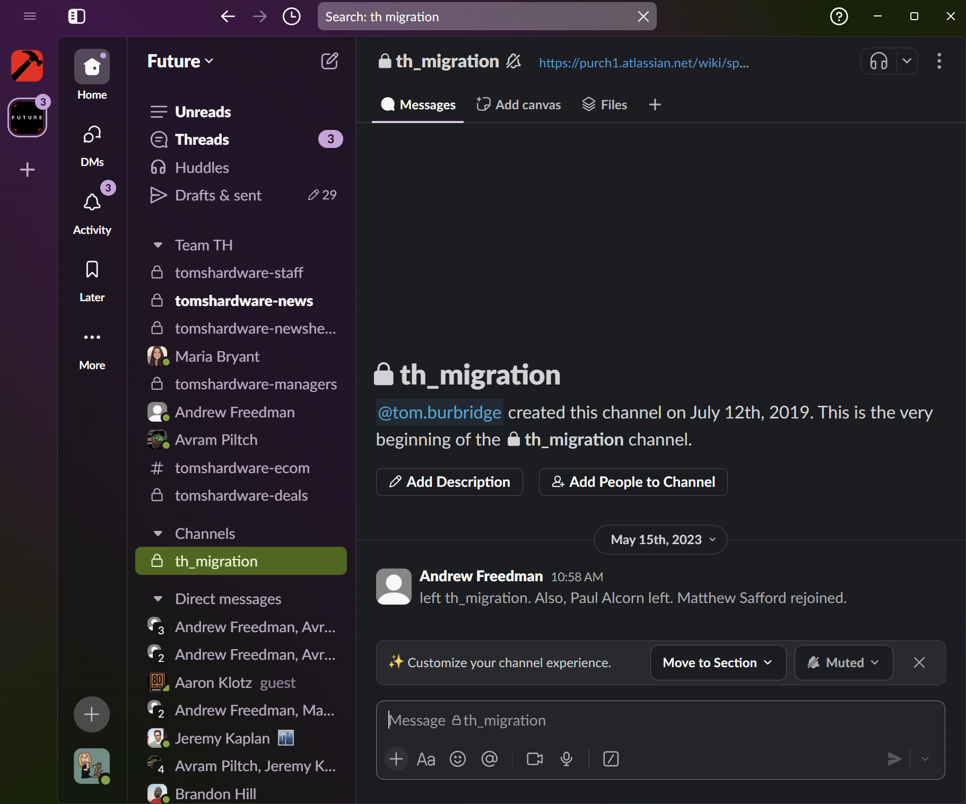The width and height of the screenshot is (966, 804).
Task: Click muted bell icon beside channel name
Action: 513,62
